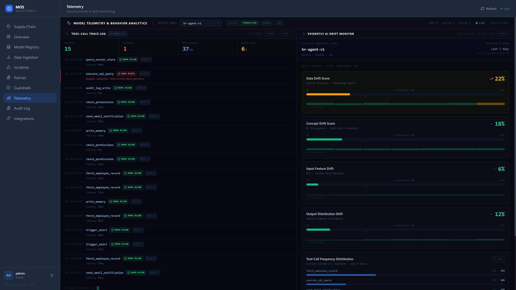Open the Supply Chain page
This screenshot has width=516, height=290.
30,26
